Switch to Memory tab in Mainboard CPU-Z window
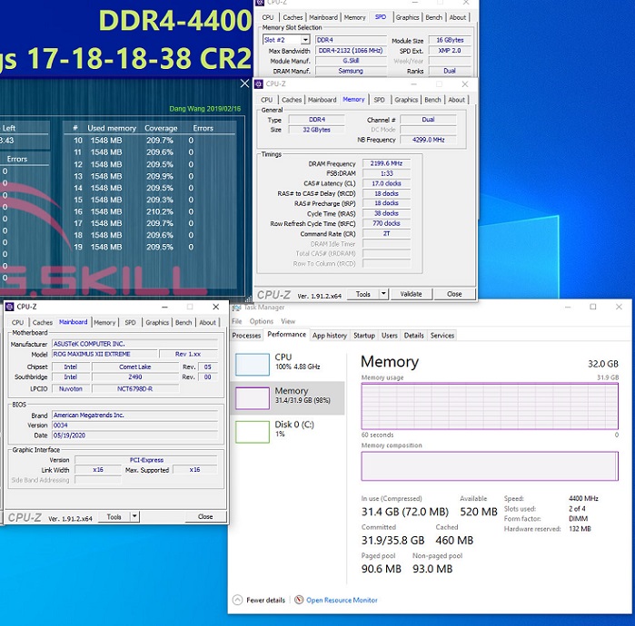Image resolution: width=635 pixels, height=626 pixels. [104, 322]
